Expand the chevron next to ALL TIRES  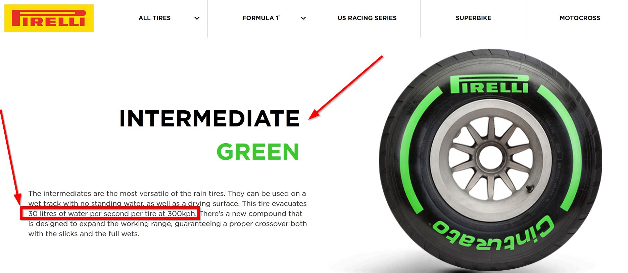pyautogui.click(x=197, y=18)
